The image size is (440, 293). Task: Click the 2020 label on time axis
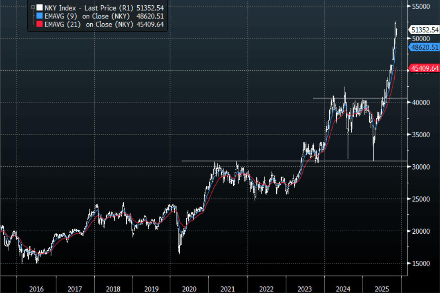pyautogui.click(x=189, y=289)
